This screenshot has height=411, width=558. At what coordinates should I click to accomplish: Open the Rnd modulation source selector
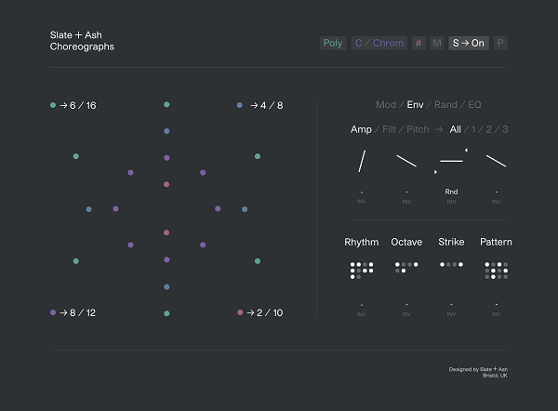(451, 192)
